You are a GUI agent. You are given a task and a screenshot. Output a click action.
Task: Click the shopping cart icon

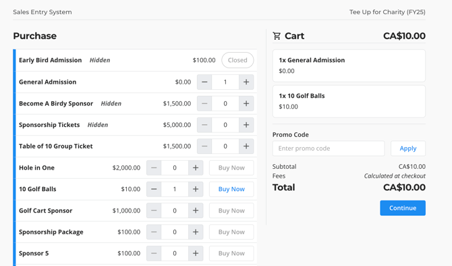(x=277, y=36)
